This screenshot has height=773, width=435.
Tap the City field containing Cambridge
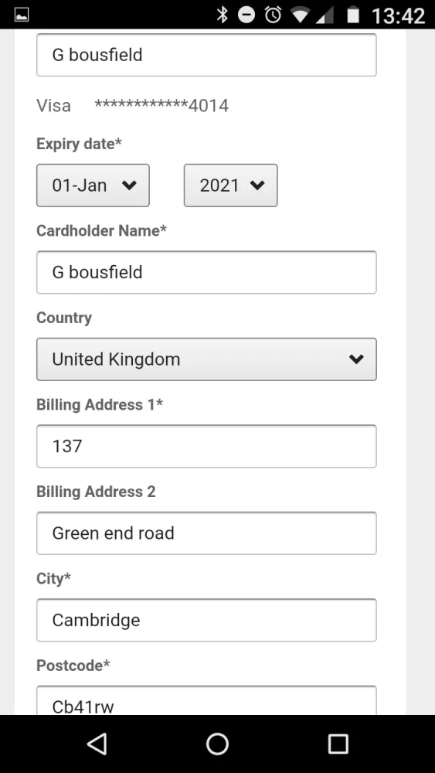[x=206, y=620]
